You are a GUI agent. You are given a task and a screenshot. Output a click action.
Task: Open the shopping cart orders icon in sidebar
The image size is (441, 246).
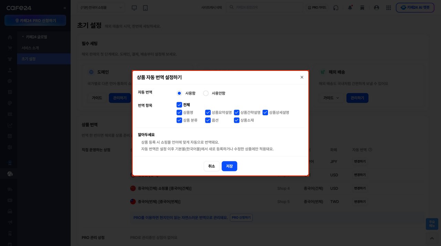(10, 48)
